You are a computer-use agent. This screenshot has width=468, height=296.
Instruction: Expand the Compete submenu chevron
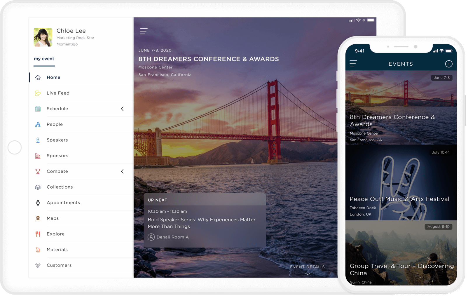[x=122, y=171]
